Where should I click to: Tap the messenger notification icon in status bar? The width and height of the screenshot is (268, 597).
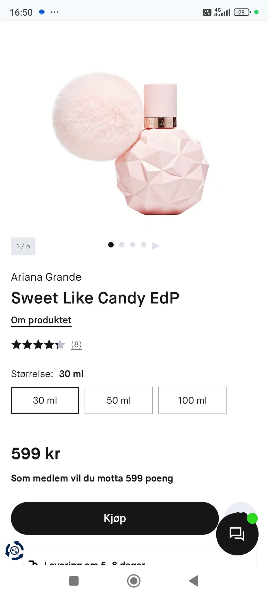click(42, 12)
